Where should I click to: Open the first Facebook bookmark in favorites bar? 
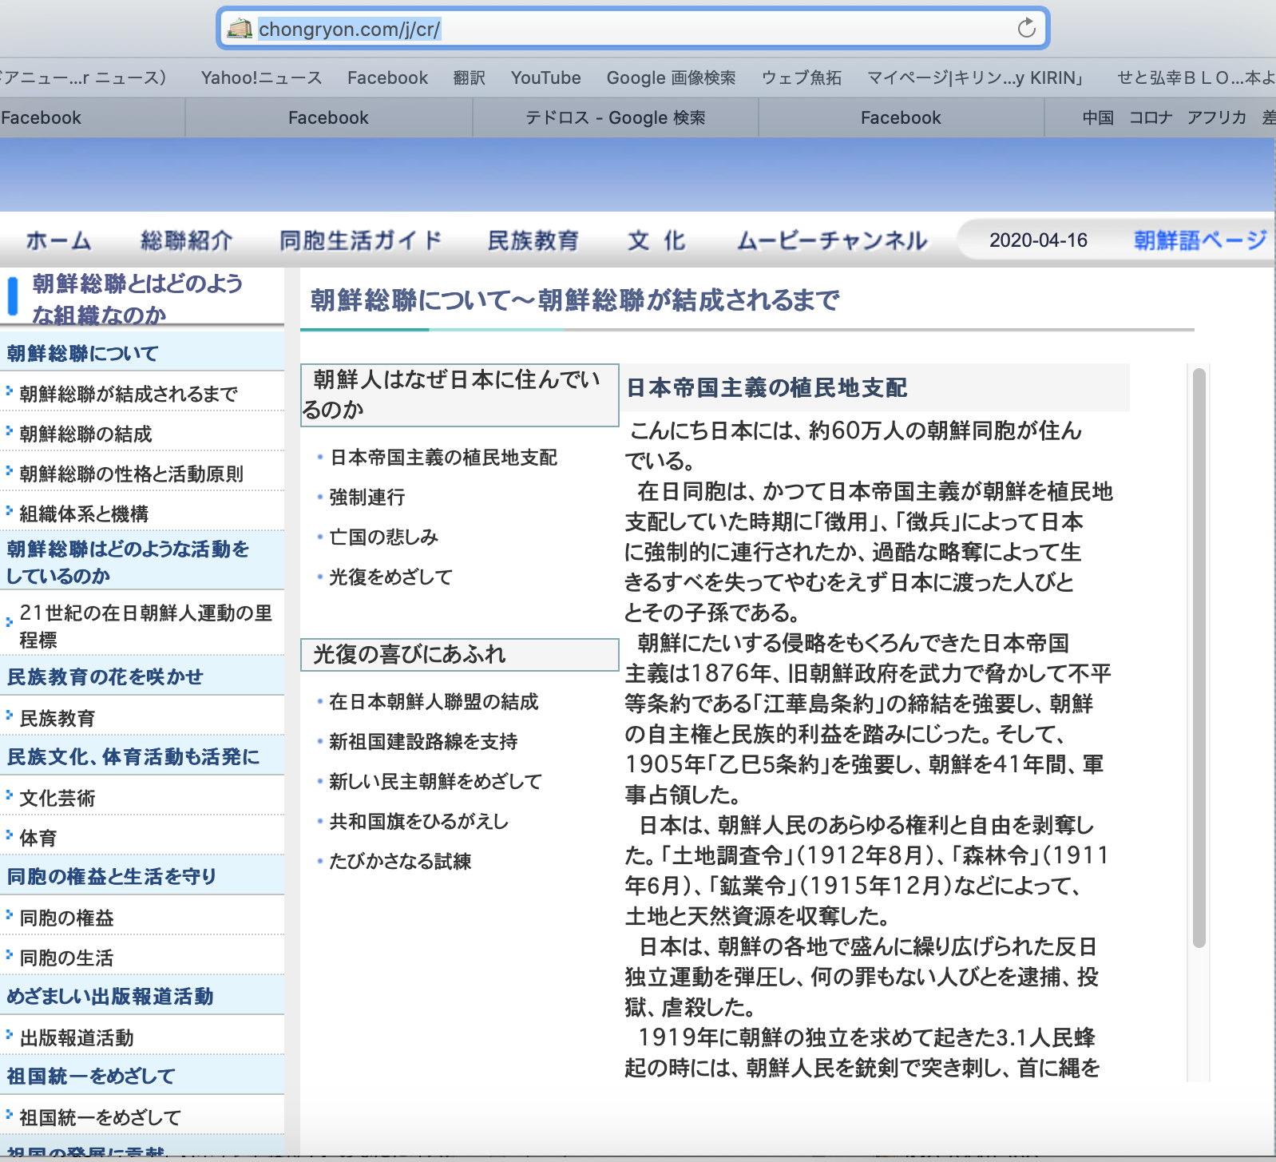pyautogui.click(x=387, y=77)
